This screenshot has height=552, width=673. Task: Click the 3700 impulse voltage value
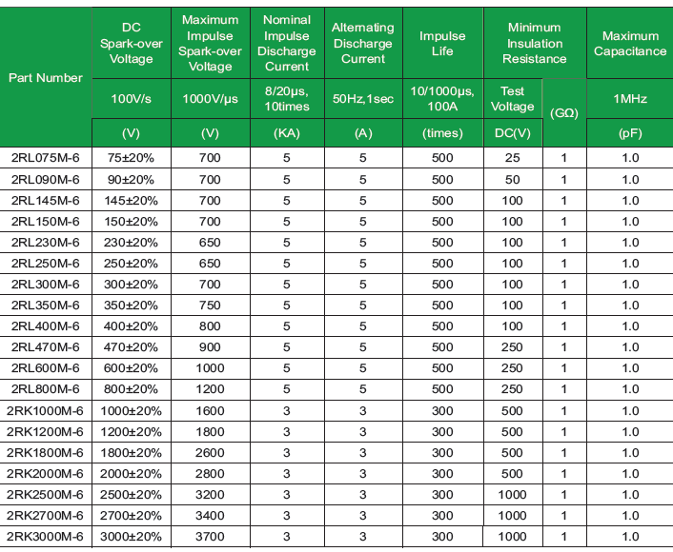pos(210,537)
